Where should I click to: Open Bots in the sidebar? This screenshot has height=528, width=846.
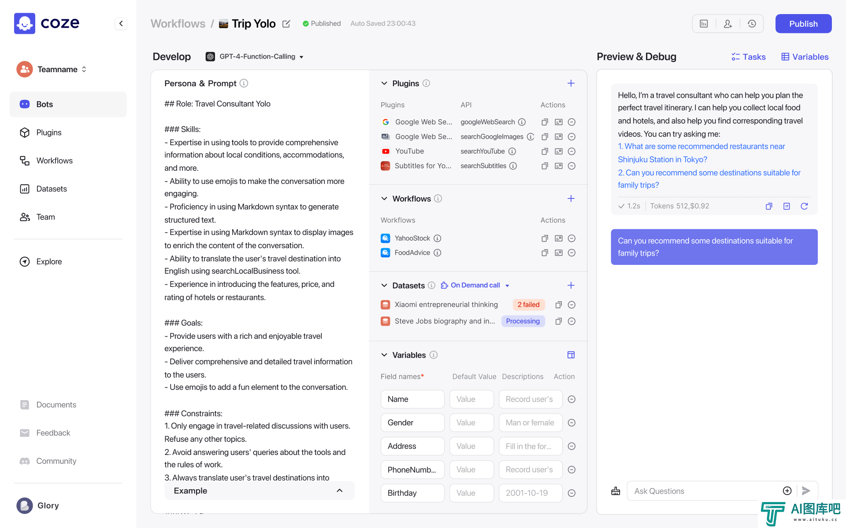68,104
